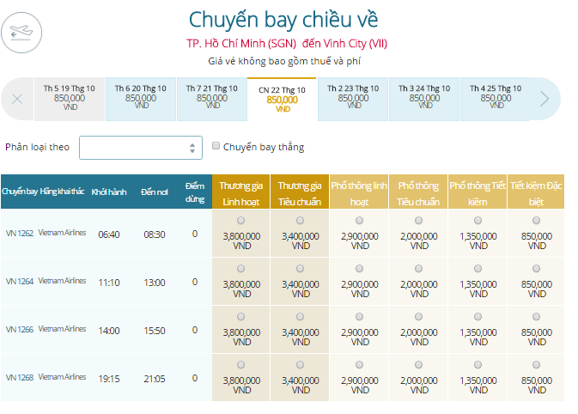The width and height of the screenshot is (578, 414).
Task: Select the CN 22 Thg 10 date tab
Action: click(283, 99)
